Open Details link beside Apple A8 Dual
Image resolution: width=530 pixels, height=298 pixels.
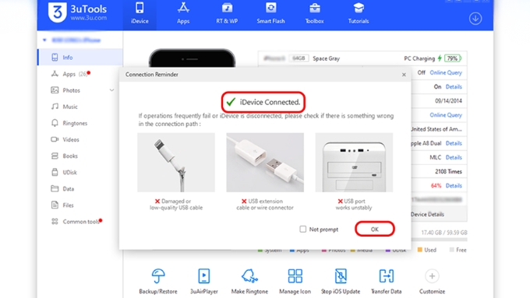pyautogui.click(x=454, y=143)
